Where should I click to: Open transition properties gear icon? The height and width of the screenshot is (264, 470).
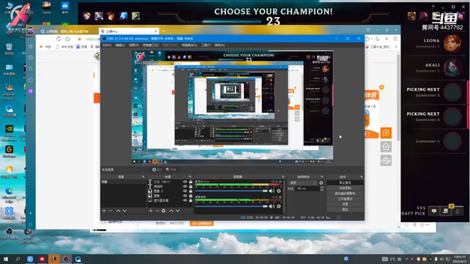(x=321, y=182)
